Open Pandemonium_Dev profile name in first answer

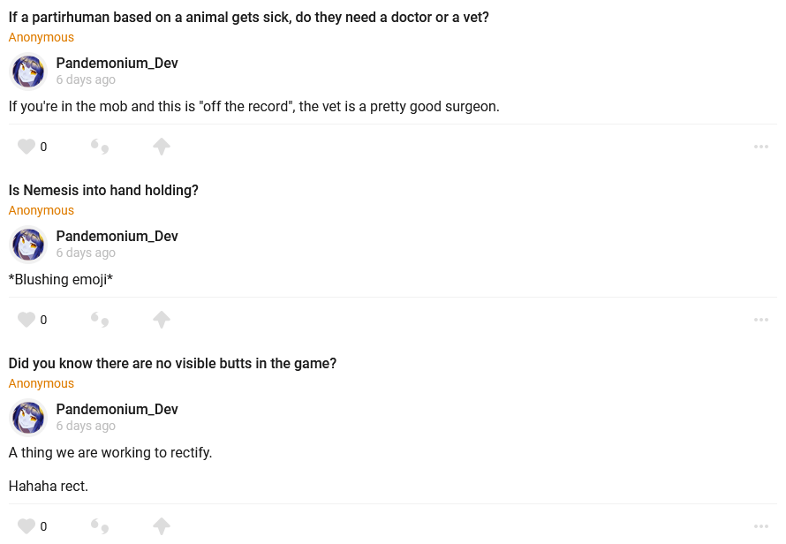pos(117,64)
